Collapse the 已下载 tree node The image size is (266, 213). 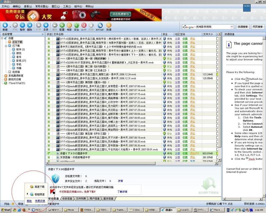[x=6, y=46]
